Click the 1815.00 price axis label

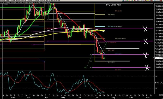159,37
